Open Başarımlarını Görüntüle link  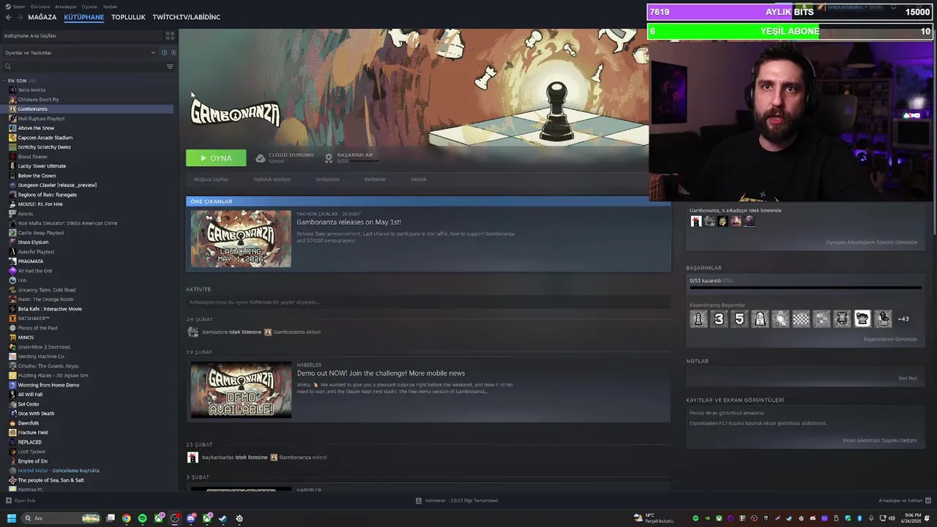[x=890, y=339]
